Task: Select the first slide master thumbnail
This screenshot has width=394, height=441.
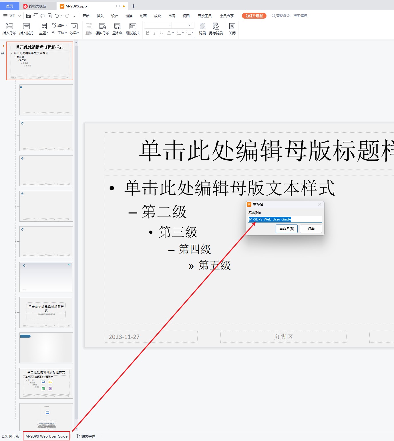Action: [x=40, y=61]
